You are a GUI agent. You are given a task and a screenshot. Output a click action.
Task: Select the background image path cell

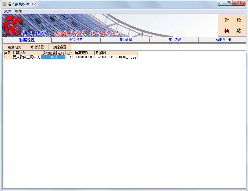tap(116, 57)
